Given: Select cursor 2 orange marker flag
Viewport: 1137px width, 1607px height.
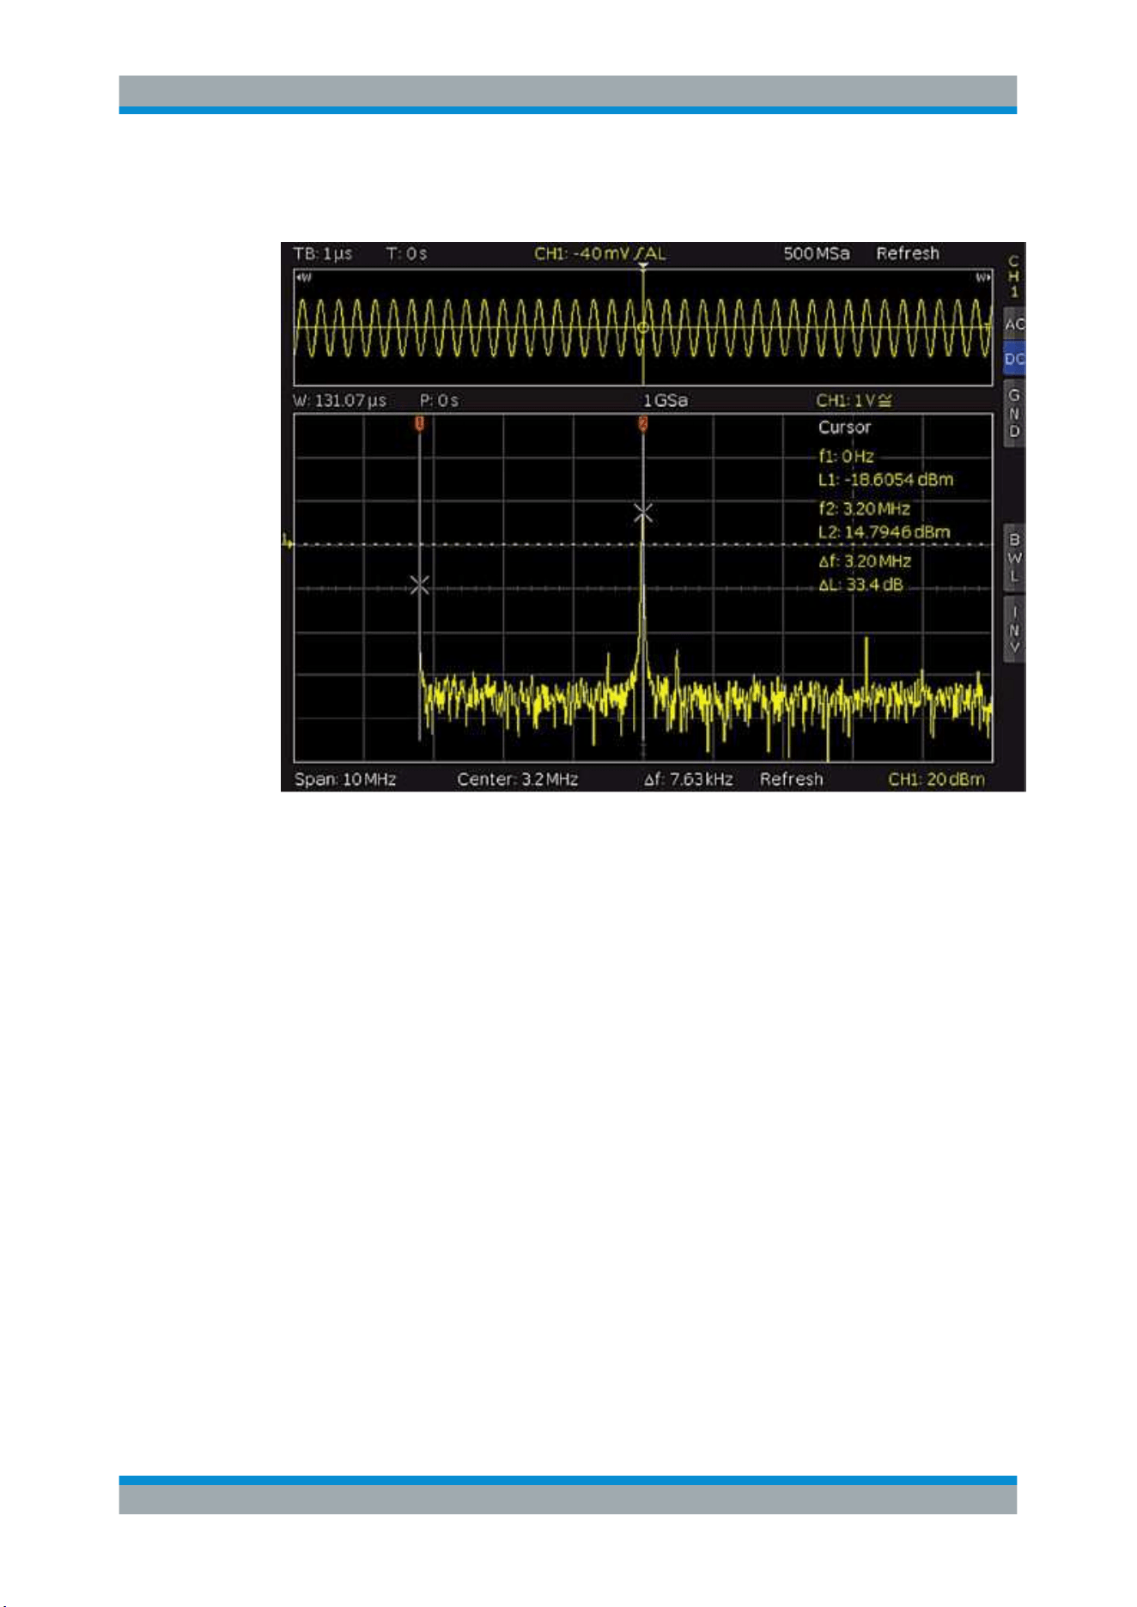Looking at the screenshot, I should click(642, 422).
